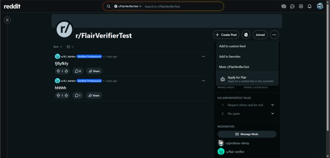
Task: Open moderator u/protious-obroy profile
Action: point(237,143)
